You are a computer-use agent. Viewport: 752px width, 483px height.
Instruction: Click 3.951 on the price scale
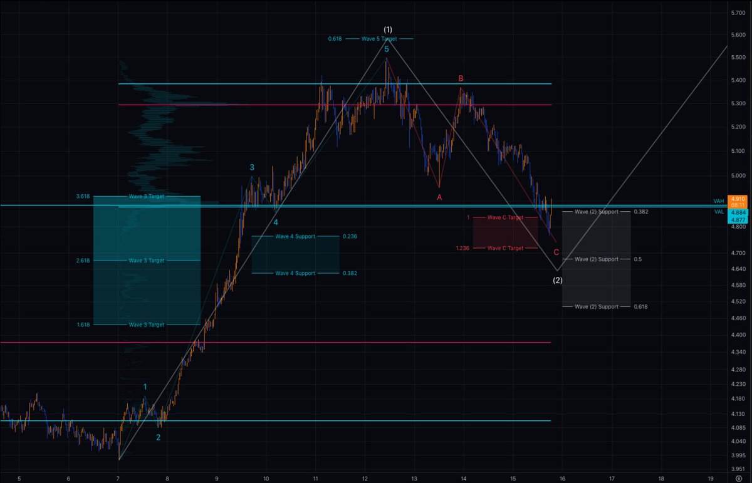[738, 469]
